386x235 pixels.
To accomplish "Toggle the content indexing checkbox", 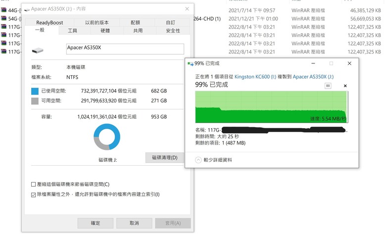I will pyautogui.click(x=34, y=194).
